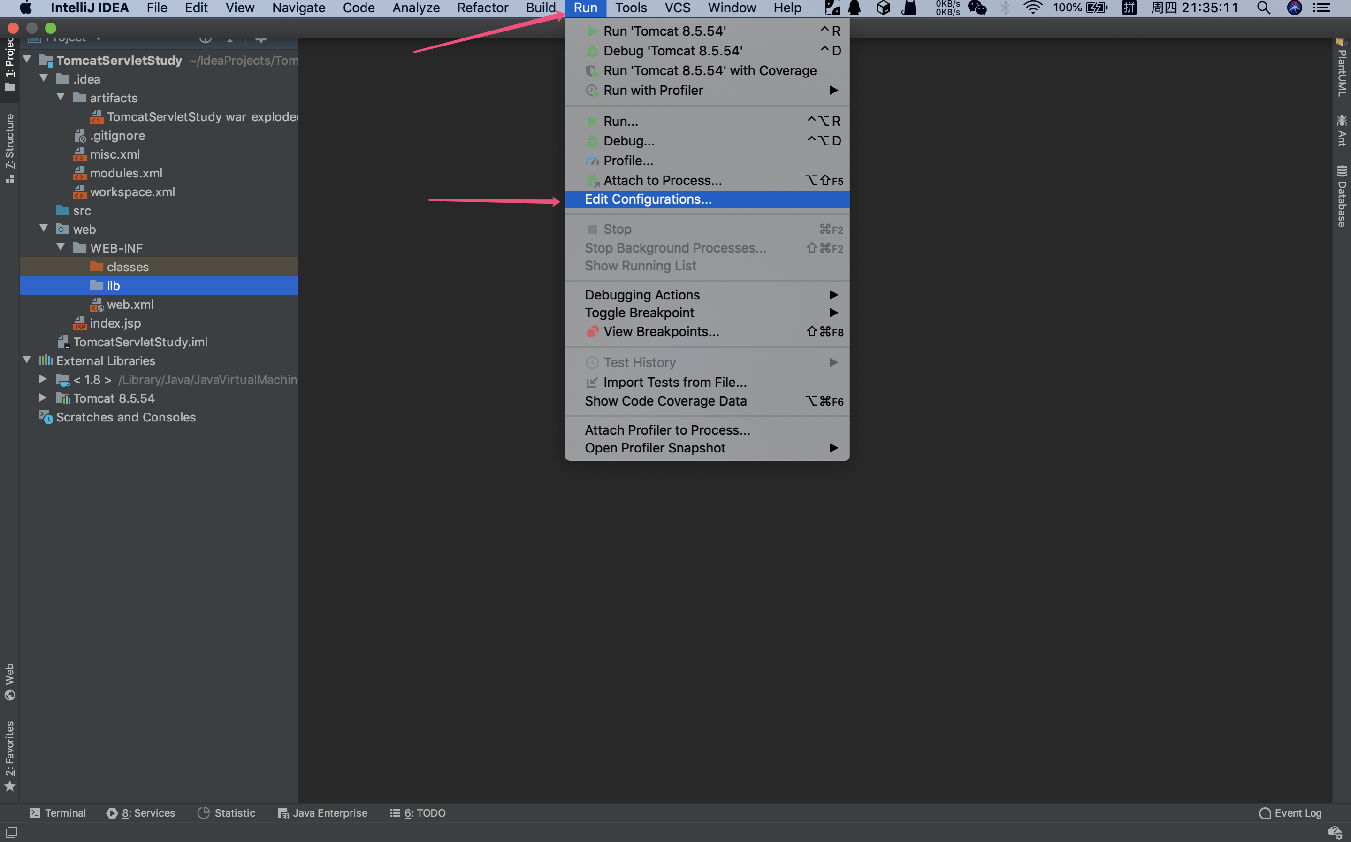Toggle the Web tool window
The image size is (1351, 842).
coord(9,681)
